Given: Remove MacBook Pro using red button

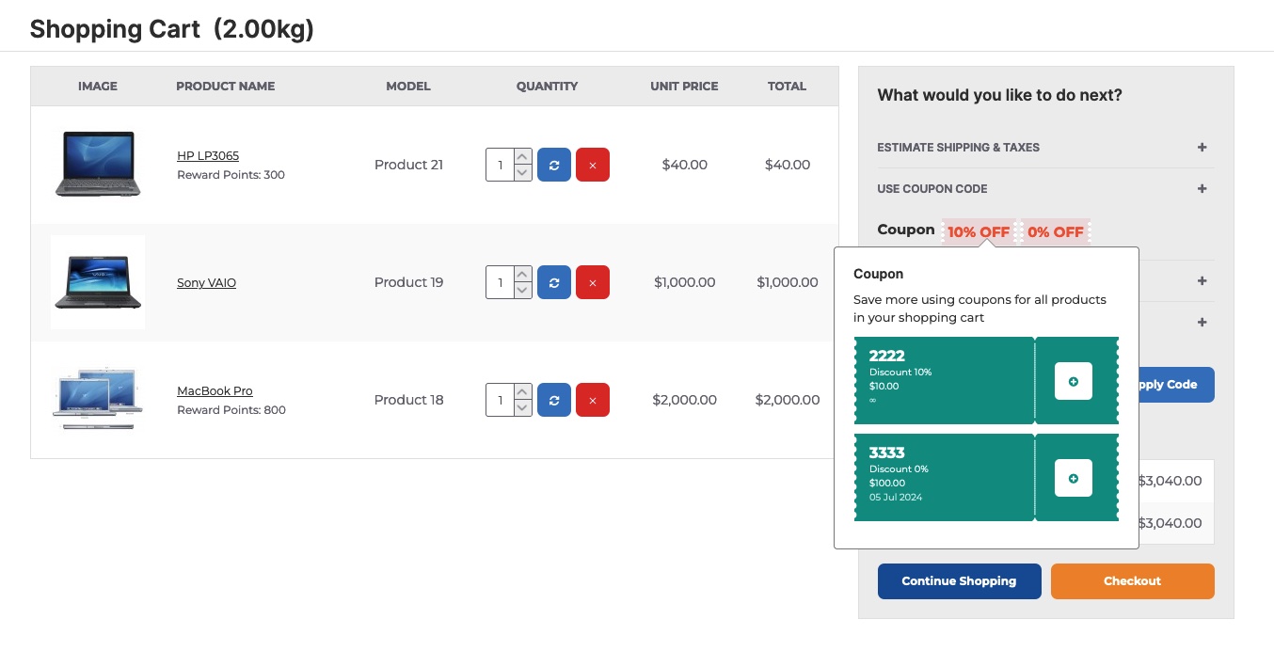Looking at the screenshot, I should pyautogui.click(x=593, y=400).
